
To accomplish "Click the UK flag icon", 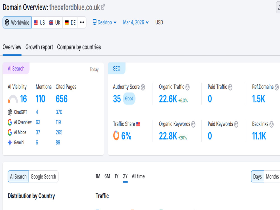I will point(51,22).
